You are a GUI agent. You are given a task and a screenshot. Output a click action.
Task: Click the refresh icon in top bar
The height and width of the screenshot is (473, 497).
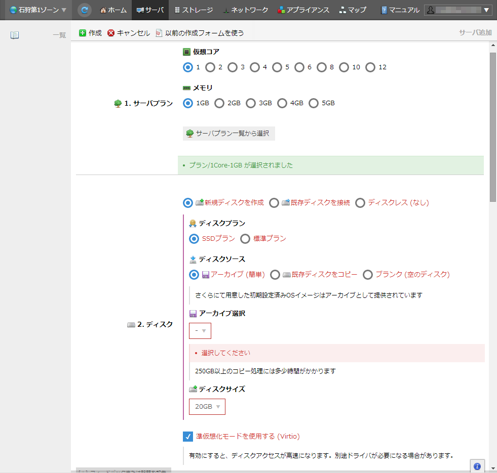pos(85,10)
